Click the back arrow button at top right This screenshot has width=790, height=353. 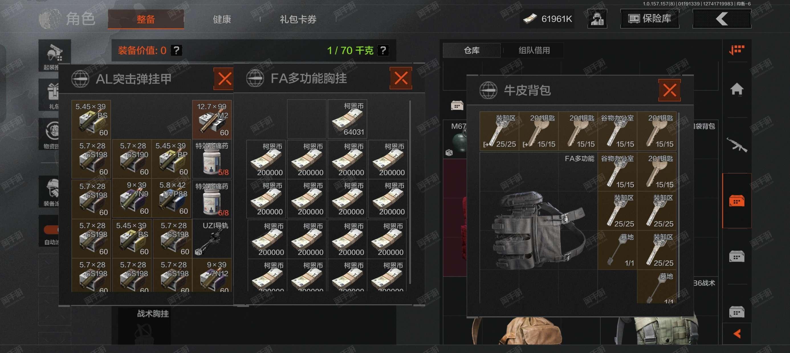pos(722,19)
